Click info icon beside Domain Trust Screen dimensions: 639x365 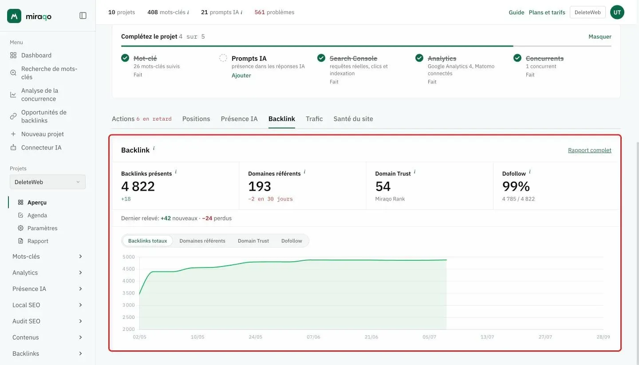[x=414, y=172]
